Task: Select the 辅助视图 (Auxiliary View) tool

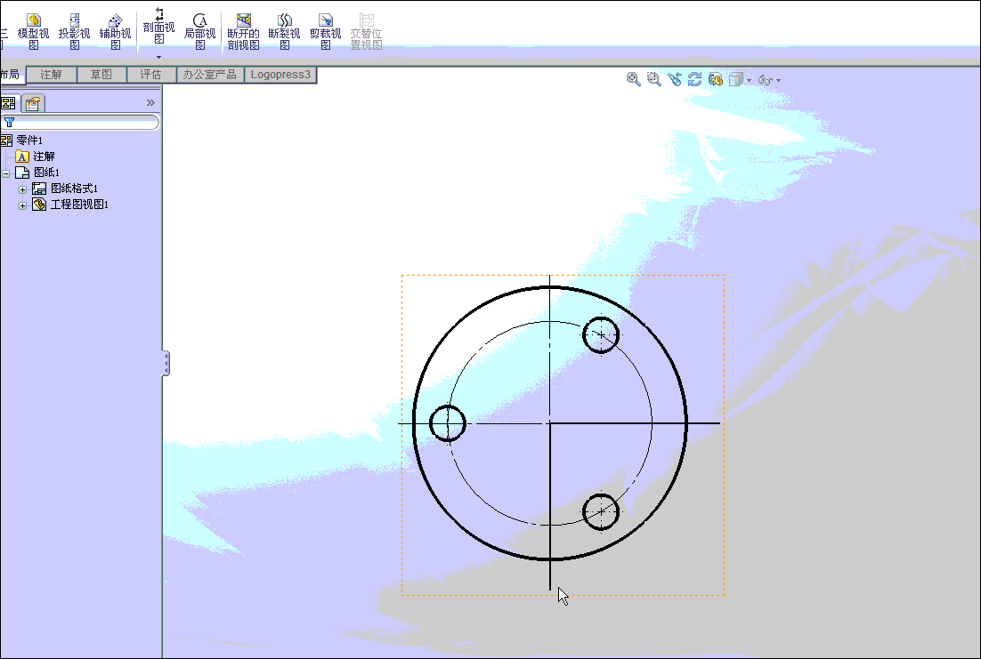Action: [115, 31]
